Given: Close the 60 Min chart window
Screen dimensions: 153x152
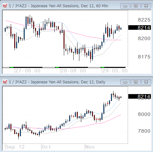Looking at the screenshot, I should [x=146, y=6].
